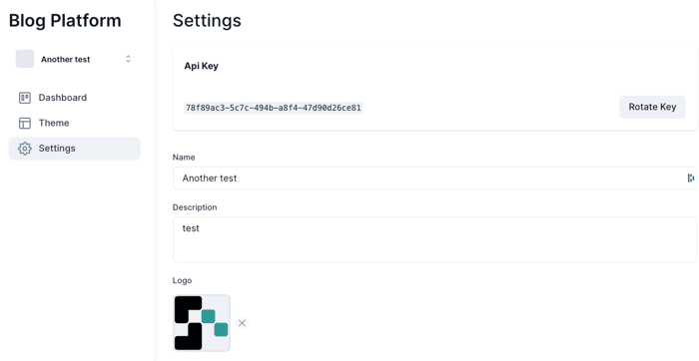Click the Name field label
The height and width of the screenshot is (361, 699).
click(x=184, y=158)
